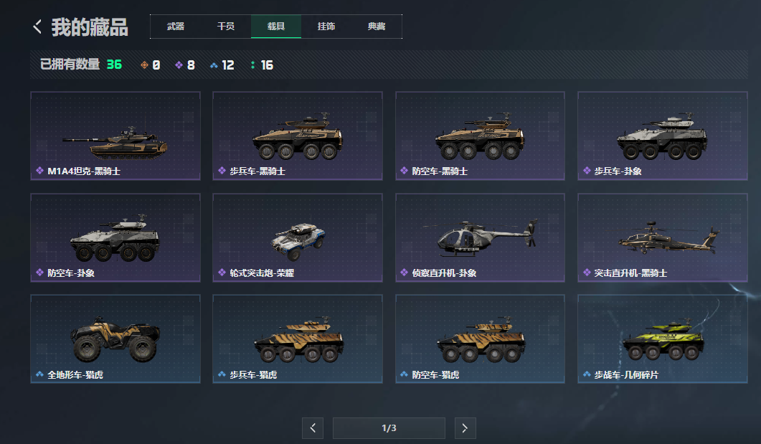Open the 轮式突击炮-荣耀 vehicle card
Viewport: 761px width, 444px height.
click(298, 237)
